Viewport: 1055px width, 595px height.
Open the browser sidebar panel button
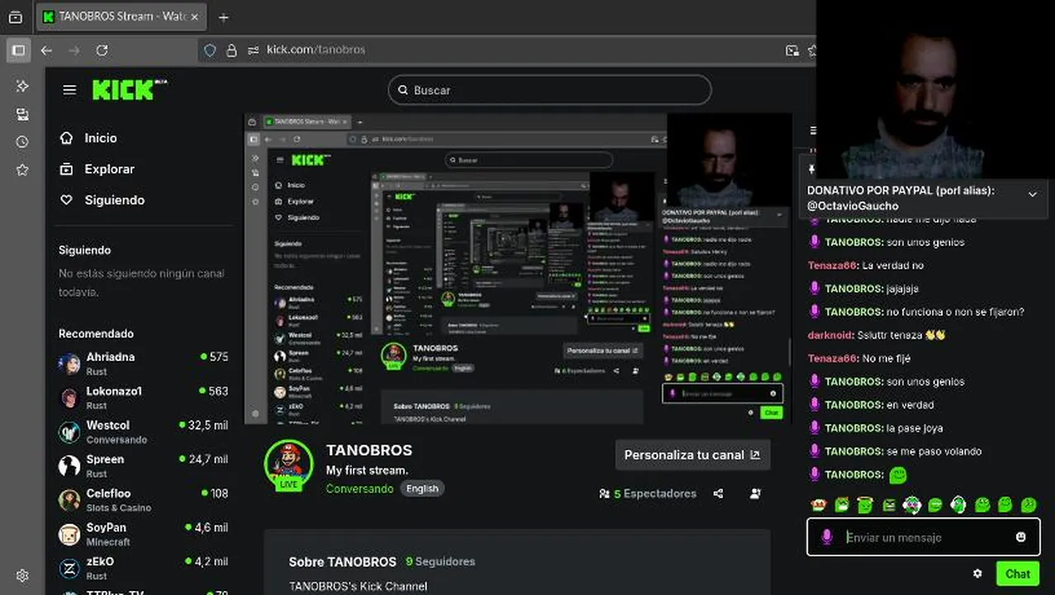[18, 50]
